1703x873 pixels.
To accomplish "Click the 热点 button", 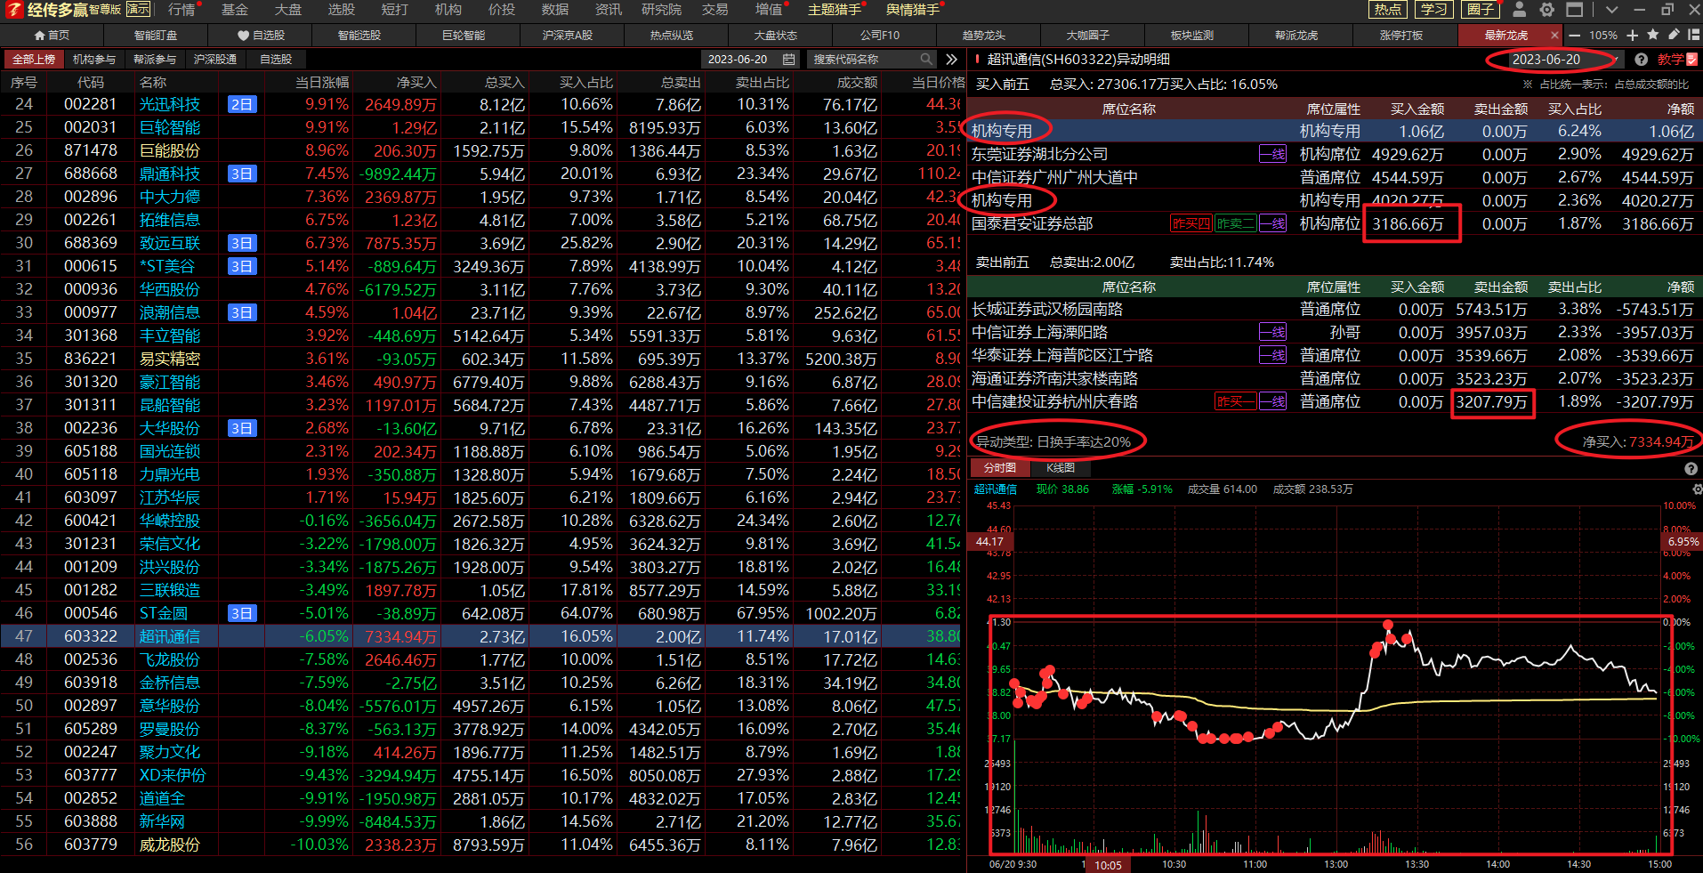I will pos(1387,10).
